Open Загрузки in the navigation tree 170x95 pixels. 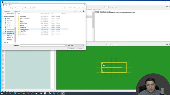tap(9, 23)
